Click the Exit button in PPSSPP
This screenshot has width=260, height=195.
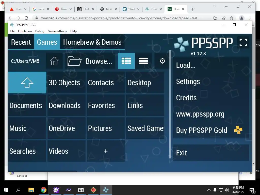click(211, 153)
